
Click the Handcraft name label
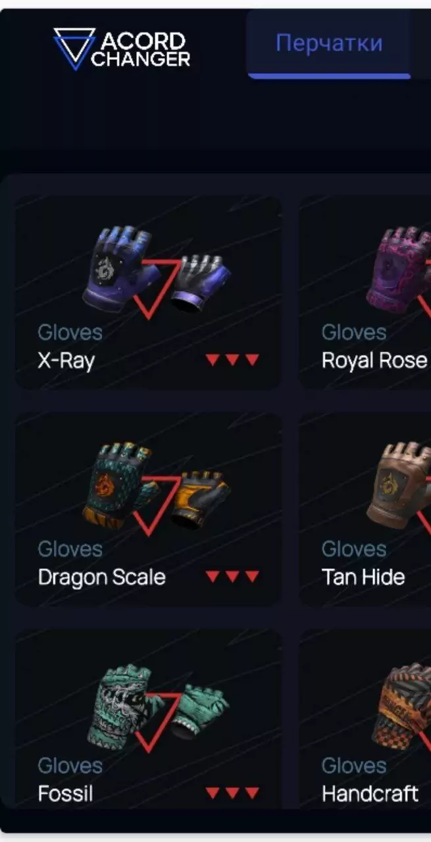[x=370, y=794]
